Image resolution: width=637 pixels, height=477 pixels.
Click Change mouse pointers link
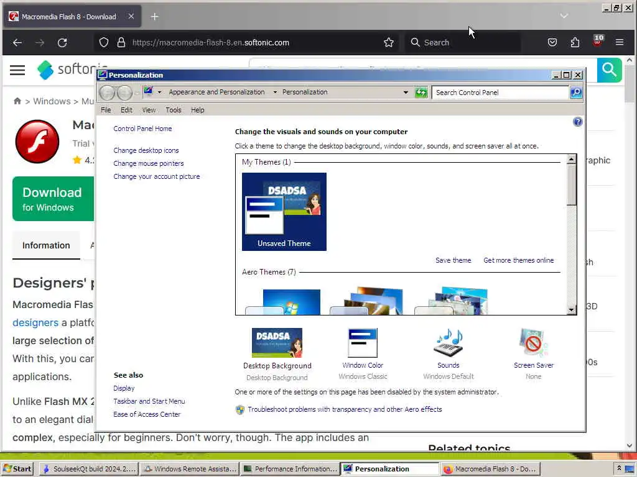pyautogui.click(x=148, y=163)
